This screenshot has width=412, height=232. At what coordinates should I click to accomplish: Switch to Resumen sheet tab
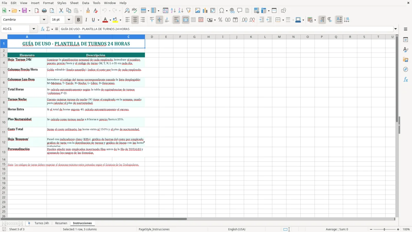[61, 223]
